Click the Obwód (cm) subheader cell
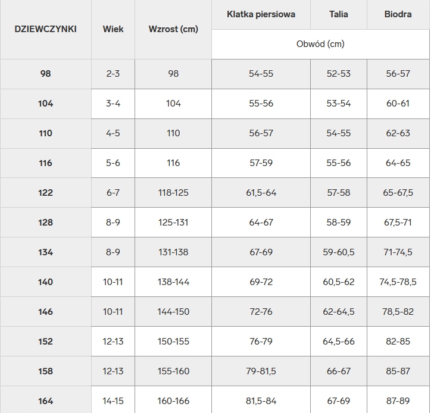Image resolution: width=434 pixels, height=413 pixels. tap(320, 44)
